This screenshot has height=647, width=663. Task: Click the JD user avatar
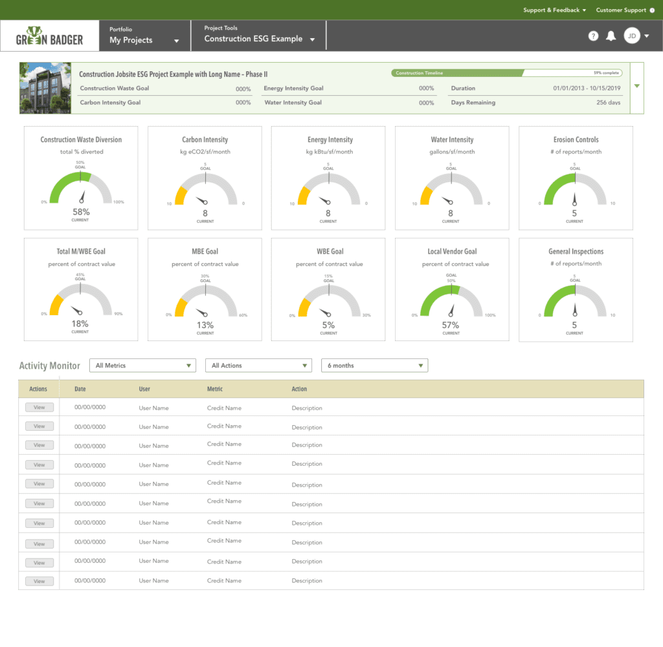point(632,36)
